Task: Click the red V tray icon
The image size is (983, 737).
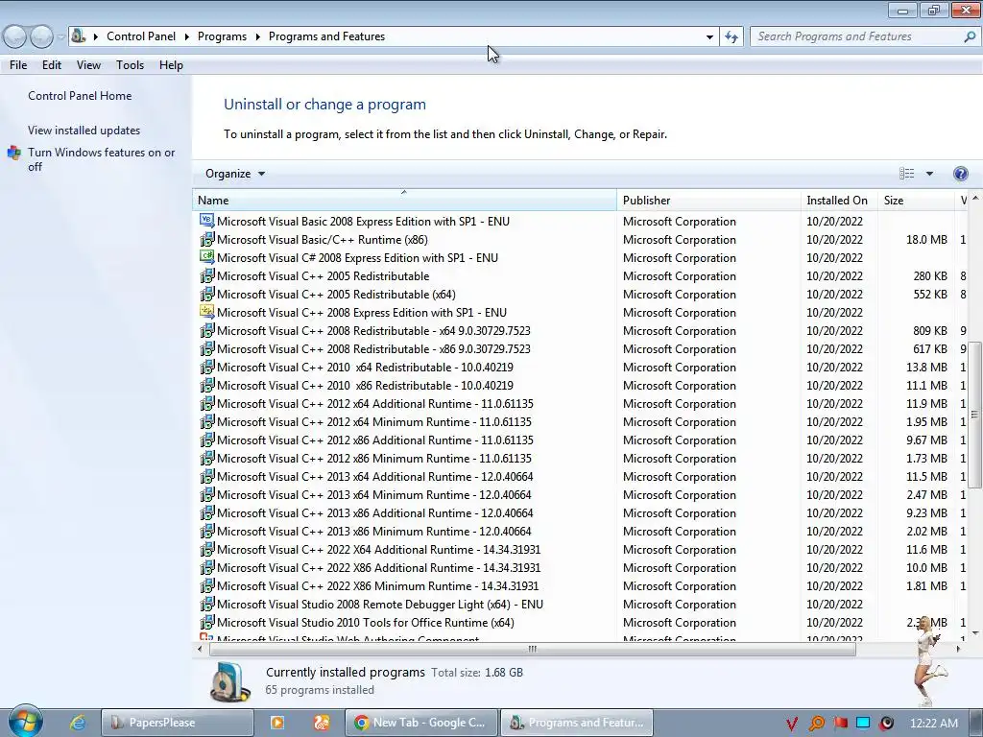Action: tap(792, 724)
